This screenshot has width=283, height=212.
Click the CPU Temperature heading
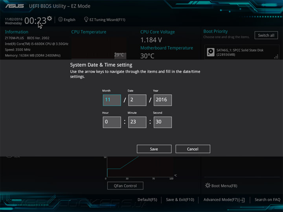88,32
